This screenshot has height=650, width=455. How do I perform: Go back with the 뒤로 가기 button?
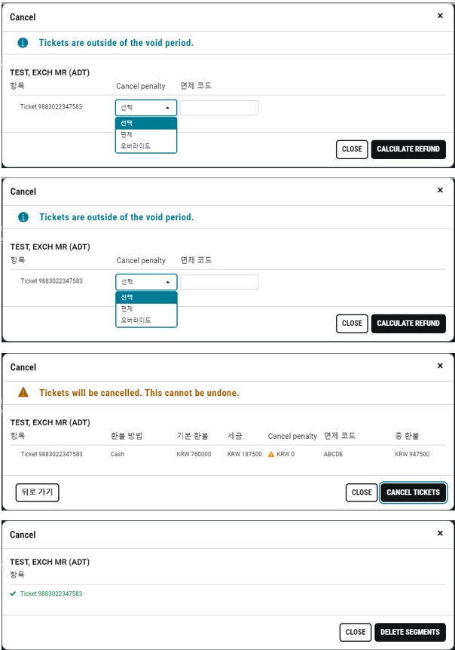pyautogui.click(x=37, y=492)
